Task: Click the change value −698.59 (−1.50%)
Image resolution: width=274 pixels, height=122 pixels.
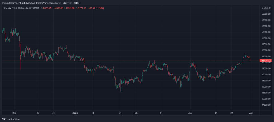Action: [95, 8]
